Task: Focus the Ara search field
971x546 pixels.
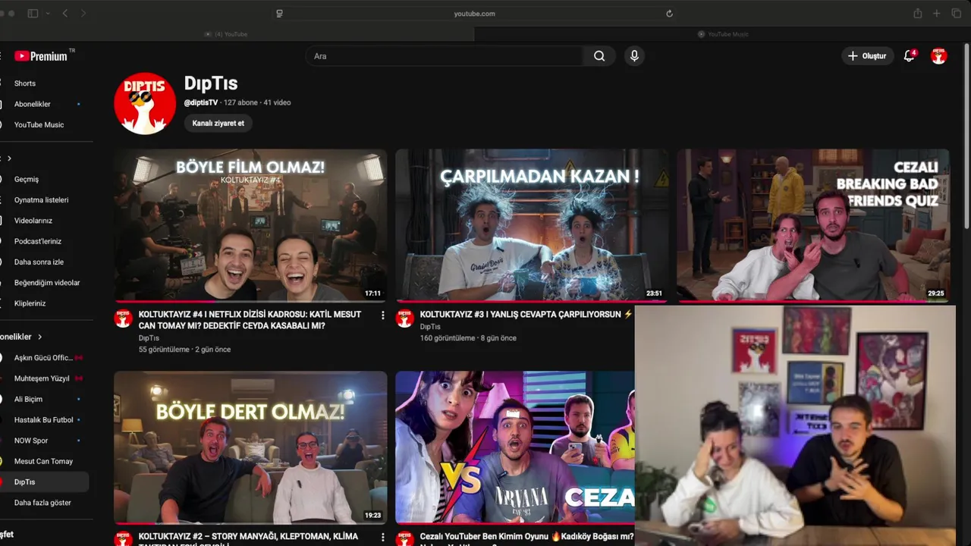Action: [445, 56]
